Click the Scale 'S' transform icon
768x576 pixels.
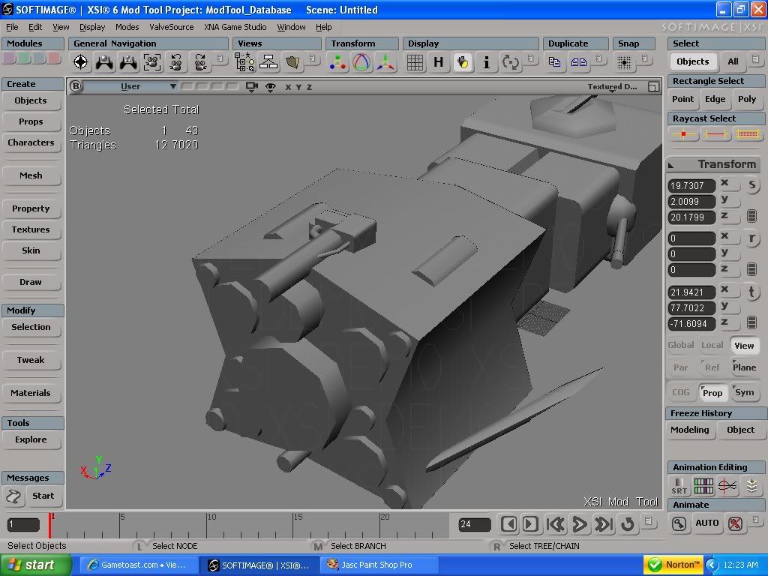pyautogui.click(x=751, y=185)
